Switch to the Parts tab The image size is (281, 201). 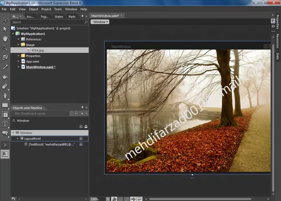72,17
